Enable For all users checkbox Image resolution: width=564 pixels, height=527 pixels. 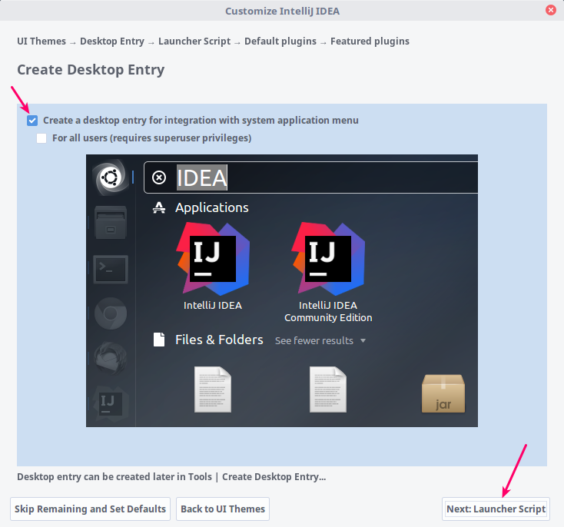click(41, 138)
